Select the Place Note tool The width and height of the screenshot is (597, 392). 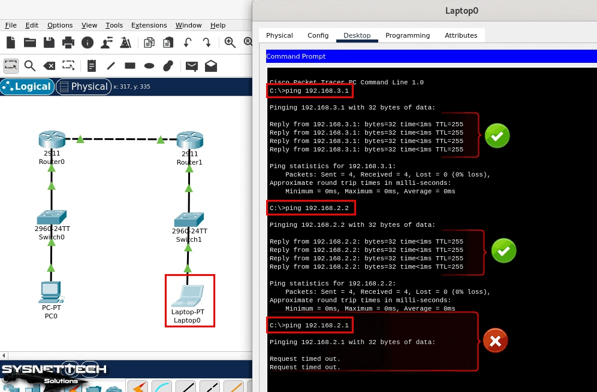(91, 66)
